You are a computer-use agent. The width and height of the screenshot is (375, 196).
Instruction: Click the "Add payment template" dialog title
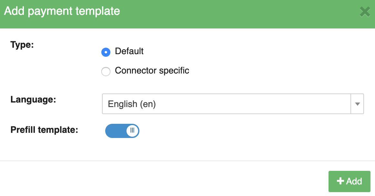tap(62, 11)
